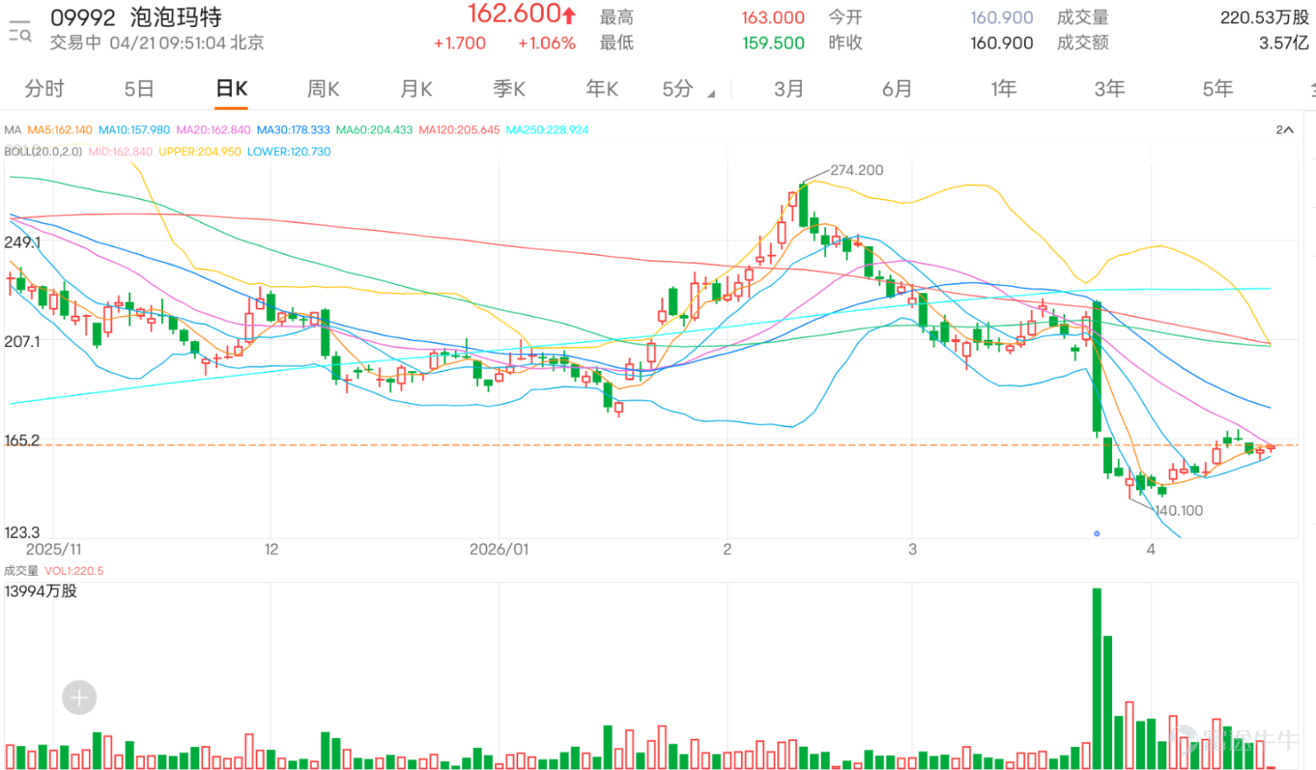Click the MA60:204.433 indicator label
This screenshot has height=770, width=1316.
pyautogui.click(x=374, y=130)
